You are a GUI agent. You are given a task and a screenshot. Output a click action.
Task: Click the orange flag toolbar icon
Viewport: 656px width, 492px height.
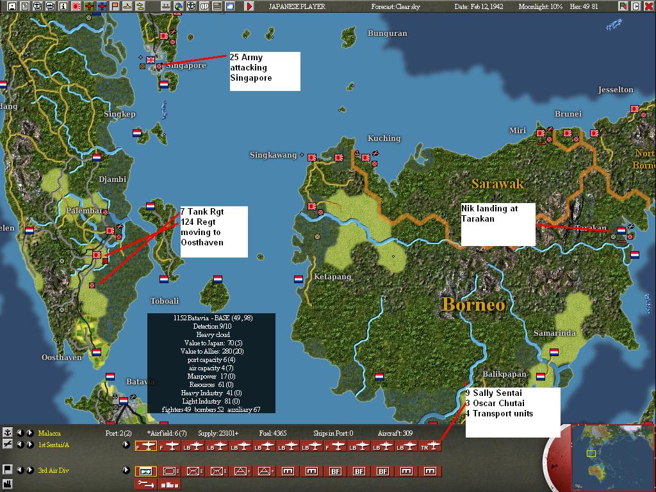point(115,6)
